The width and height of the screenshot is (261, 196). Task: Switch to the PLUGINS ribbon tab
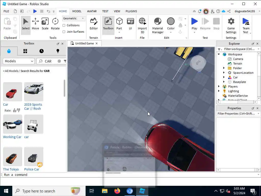click(131, 11)
